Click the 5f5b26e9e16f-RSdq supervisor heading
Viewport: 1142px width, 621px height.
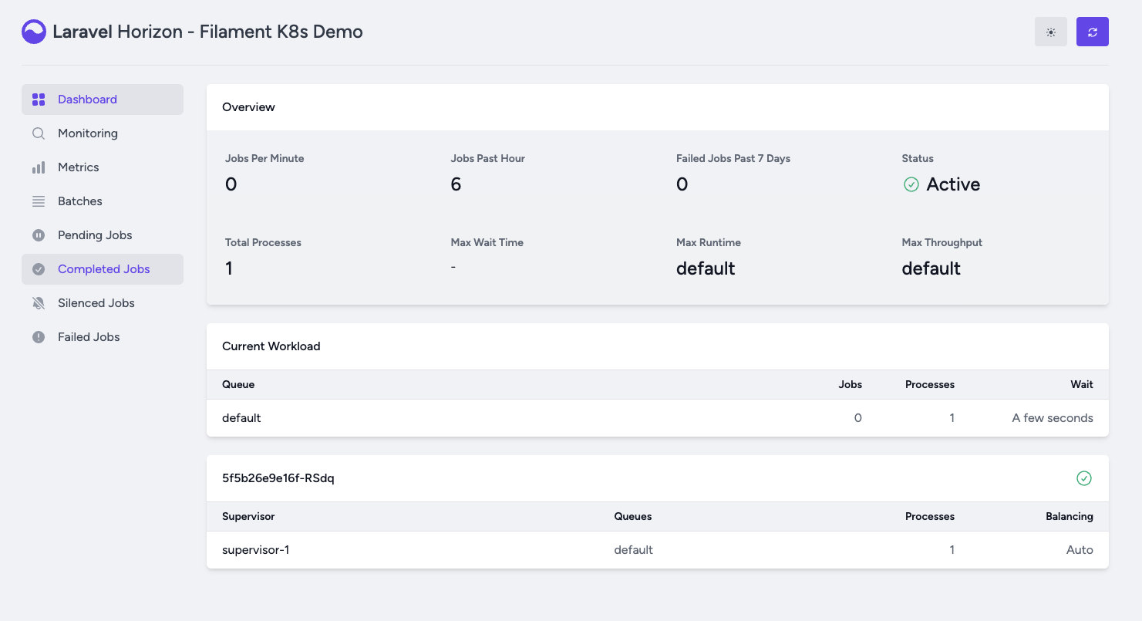point(278,478)
